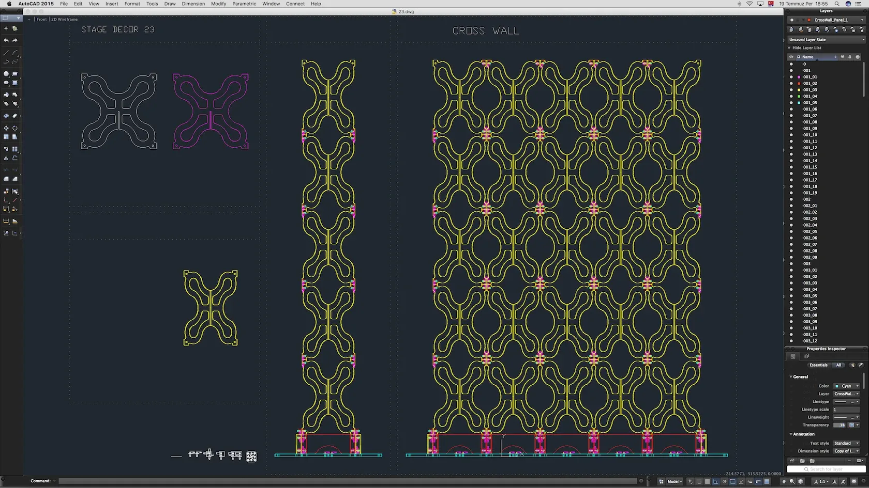Toggle visibility of layer 001_05
The height and width of the screenshot is (488, 869).
point(791,103)
